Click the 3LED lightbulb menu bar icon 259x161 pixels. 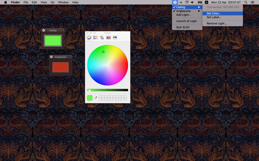coord(175,2)
